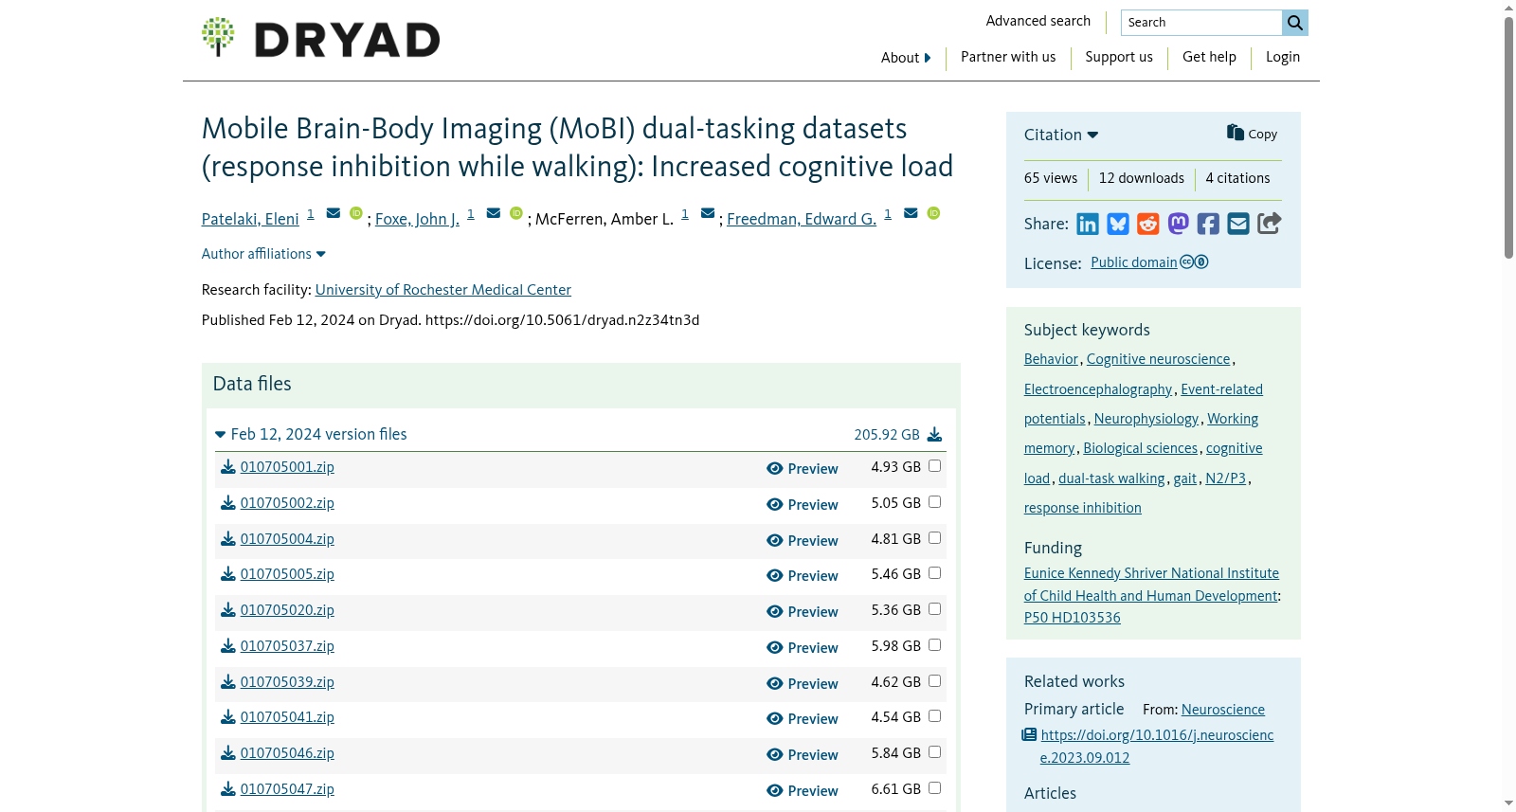The image size is (1516, 812).
Task: Open the About menu
Action: coord(906,58)
